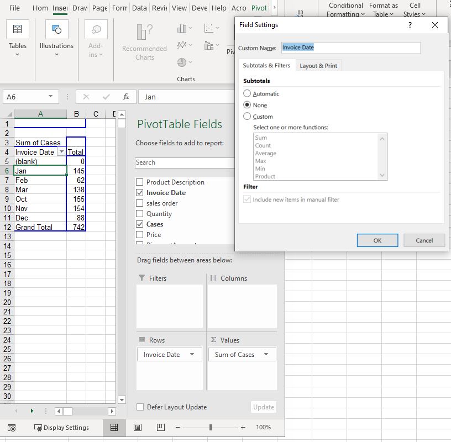
Task: Click the column chart icon in Charts group
Action: [x=181, y=28]
